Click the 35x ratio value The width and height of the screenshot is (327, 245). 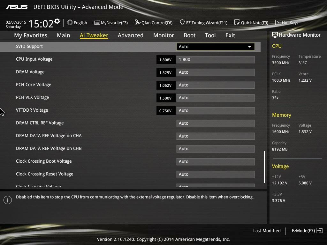point(275,98)
